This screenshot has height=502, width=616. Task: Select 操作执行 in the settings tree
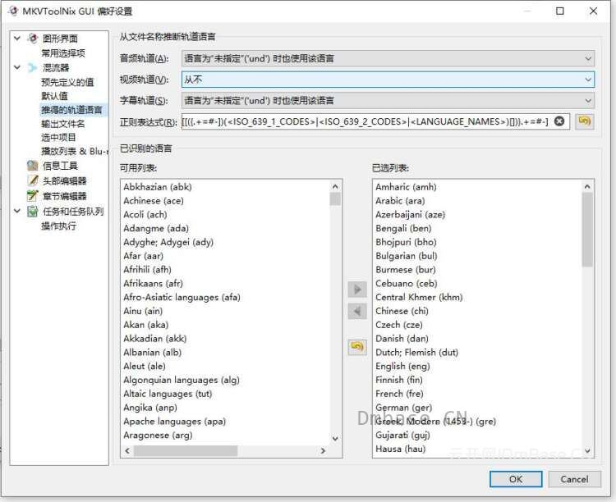click(x=58, y=226)
